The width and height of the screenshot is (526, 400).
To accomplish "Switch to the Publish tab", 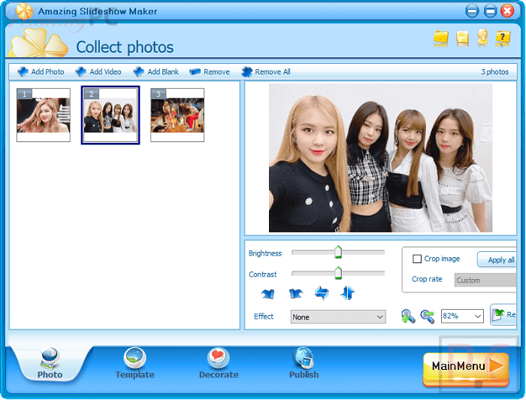I will pos(304,363).
